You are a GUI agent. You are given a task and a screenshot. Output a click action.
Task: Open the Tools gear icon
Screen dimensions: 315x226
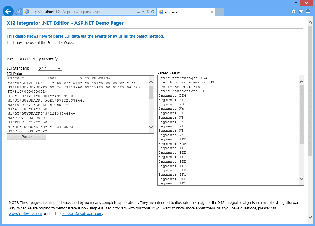pyautogui.click(x=308, y=11)
